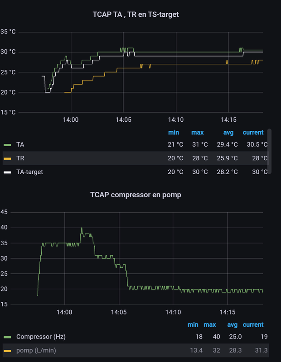281x362 pixels.
Task: Click TA avg value 29.4 °C
Action: pyautogui.click(x=227, y=144)
